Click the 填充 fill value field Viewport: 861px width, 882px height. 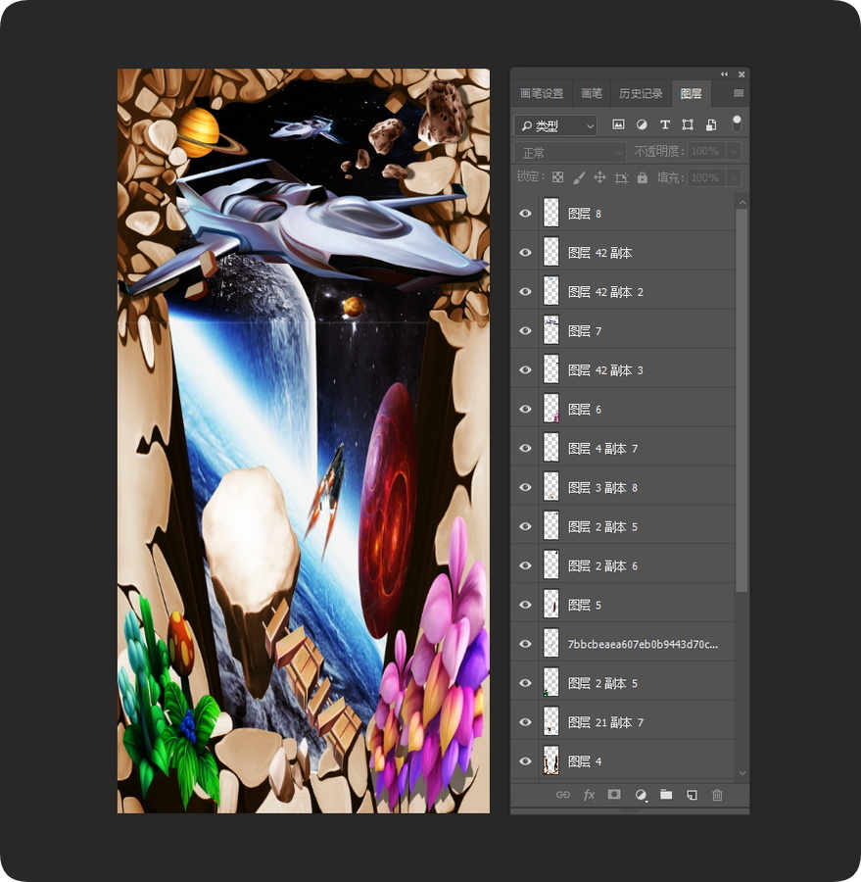click(706, 177)
